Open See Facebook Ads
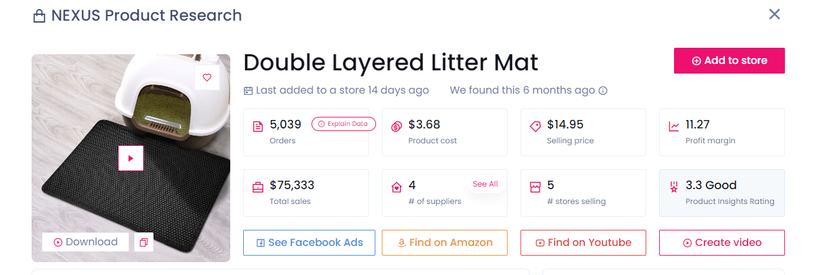The image size is (823, 275). pos(309,243)
